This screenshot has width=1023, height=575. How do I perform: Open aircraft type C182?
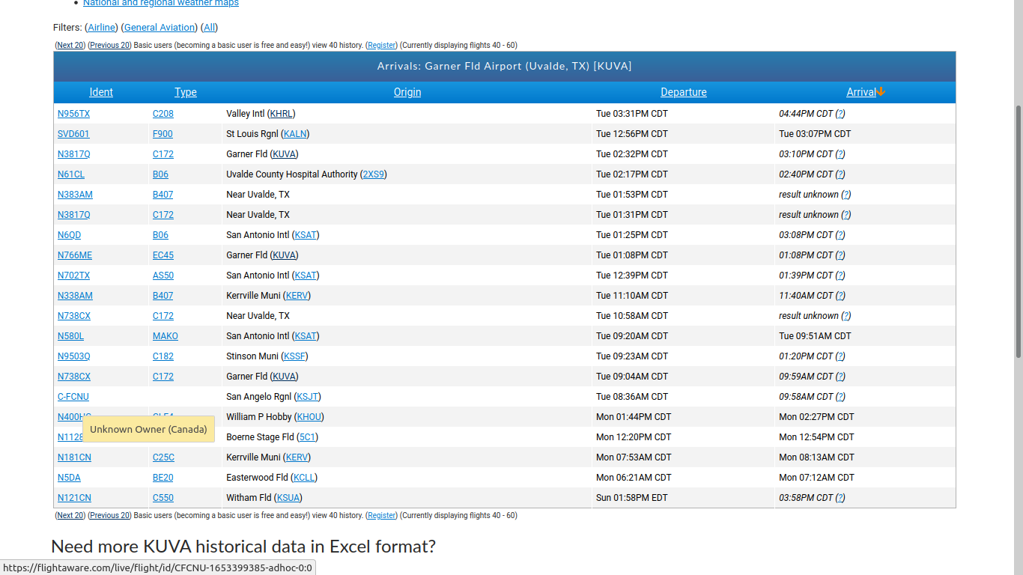coord(163,356)
